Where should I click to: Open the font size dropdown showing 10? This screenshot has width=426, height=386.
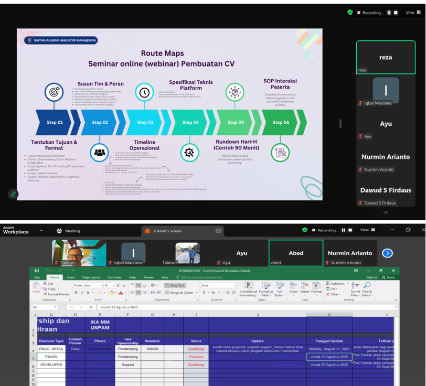coord(113,285)
